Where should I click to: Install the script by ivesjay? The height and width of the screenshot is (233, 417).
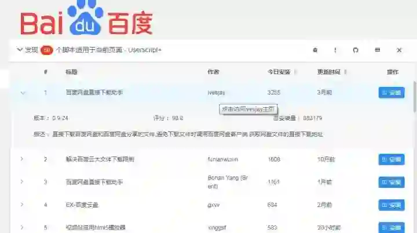coord(392,93)
